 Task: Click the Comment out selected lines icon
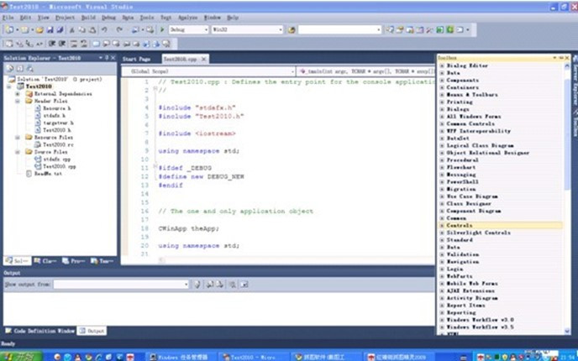tap(74, 44)
